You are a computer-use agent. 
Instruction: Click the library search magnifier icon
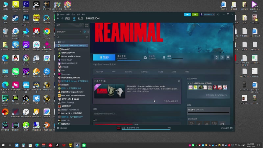click(x=58, y=37)
